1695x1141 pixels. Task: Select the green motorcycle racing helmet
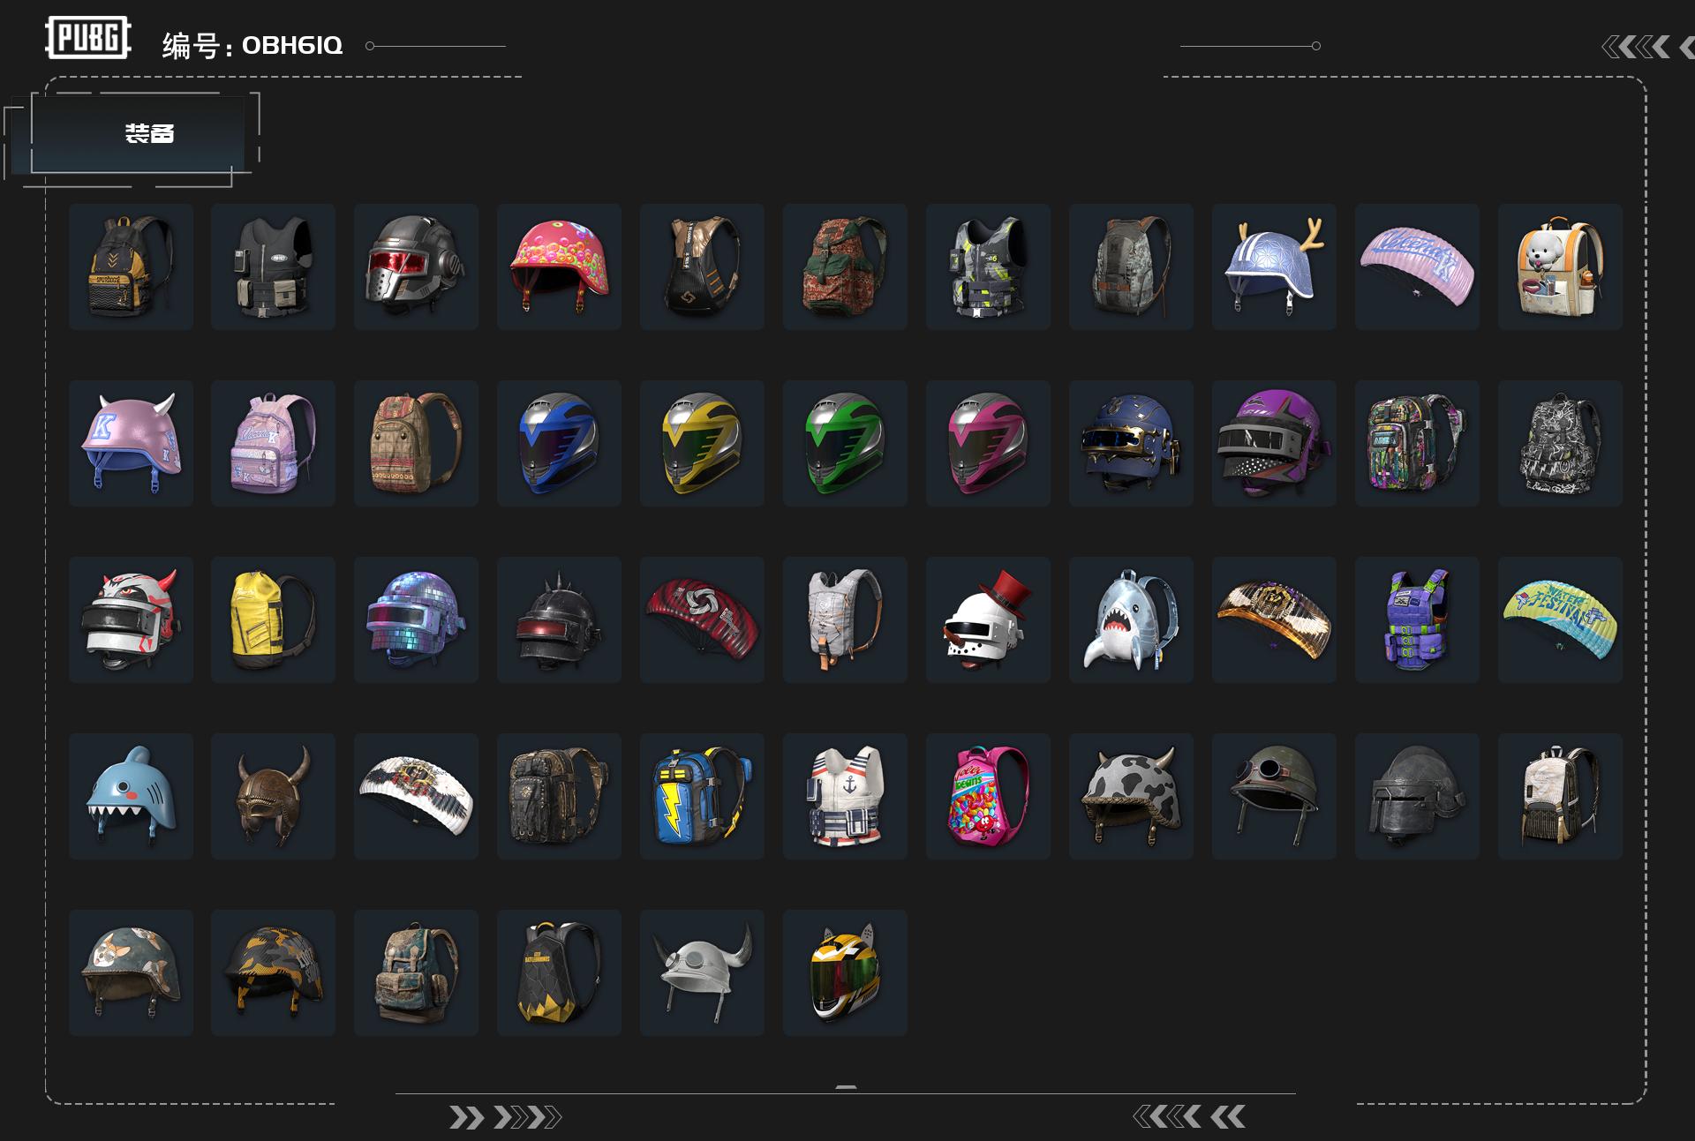point(845,443)
